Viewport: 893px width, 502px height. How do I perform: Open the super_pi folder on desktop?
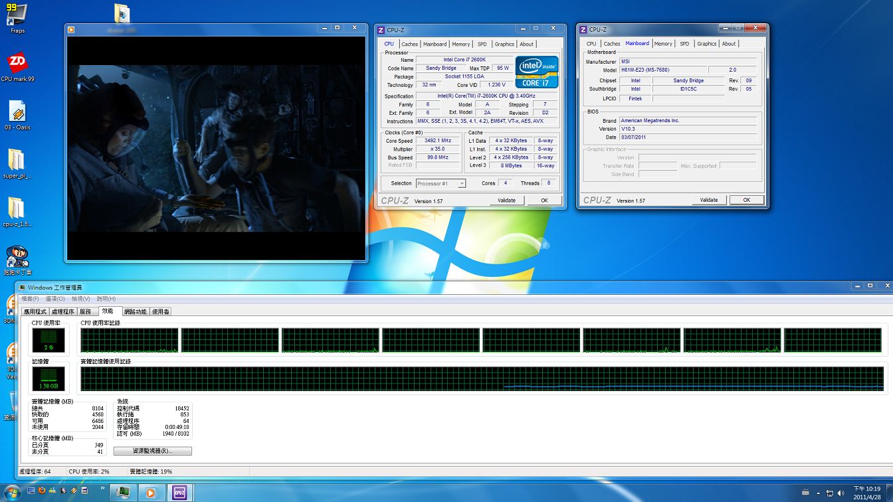click(17, 163)
